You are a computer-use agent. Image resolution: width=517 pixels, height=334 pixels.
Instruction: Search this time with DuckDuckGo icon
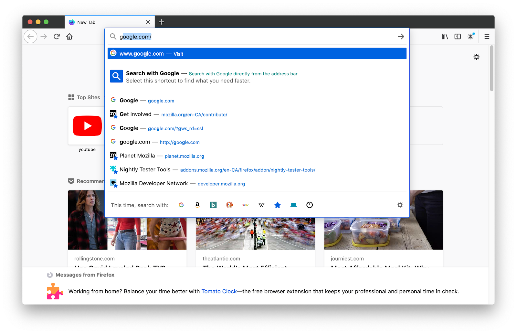click(x=229, y=205)
